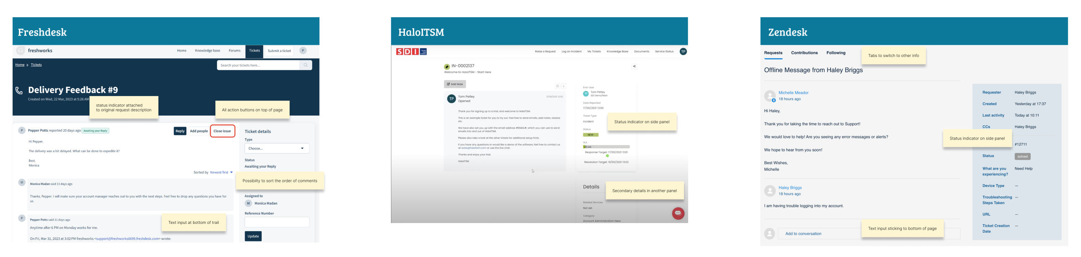Click ticket number text IN-0002137
Screen dimensions: 1081x257
pyautogui.click(x=463, y=66)
